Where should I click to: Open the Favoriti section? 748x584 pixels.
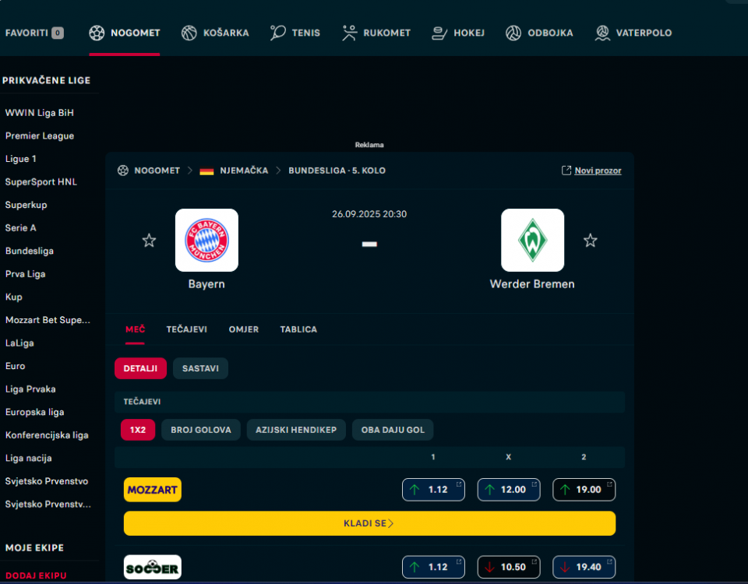tap(34, 33)
